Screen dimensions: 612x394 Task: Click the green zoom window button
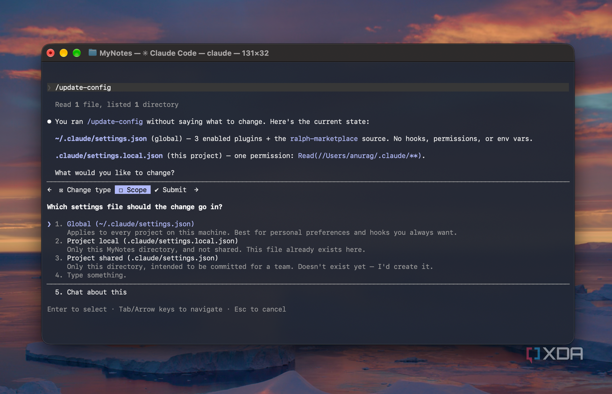[x=77, y=53]
